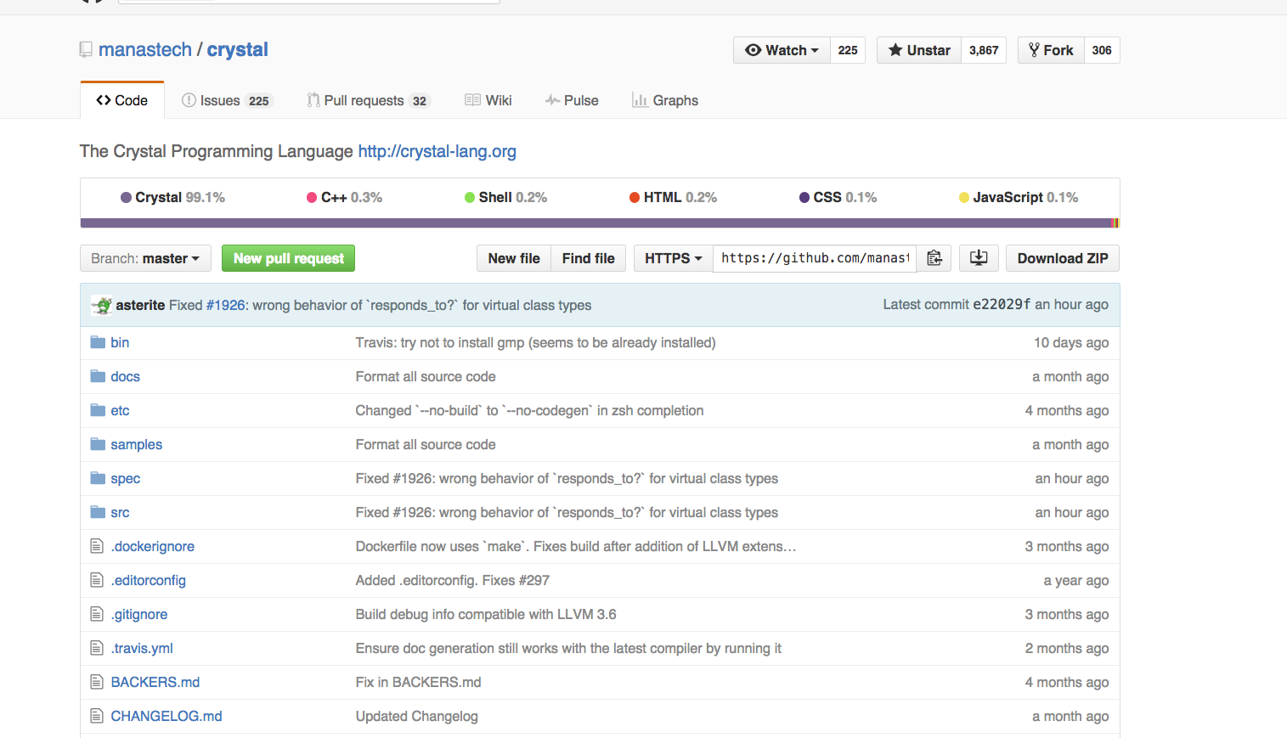View the 3,867 stargazers count
The width and height of the screenshot is (1287, 738).
point(984,50)
